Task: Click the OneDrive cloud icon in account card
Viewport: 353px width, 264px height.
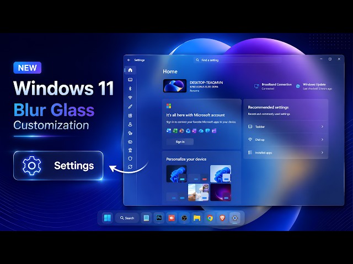Action: click(x=201, y=131)
